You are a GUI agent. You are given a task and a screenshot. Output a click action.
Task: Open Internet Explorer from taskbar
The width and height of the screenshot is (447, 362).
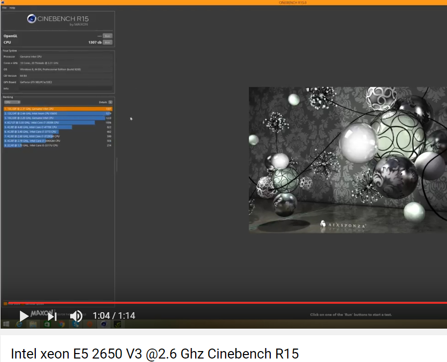point(19,324)
